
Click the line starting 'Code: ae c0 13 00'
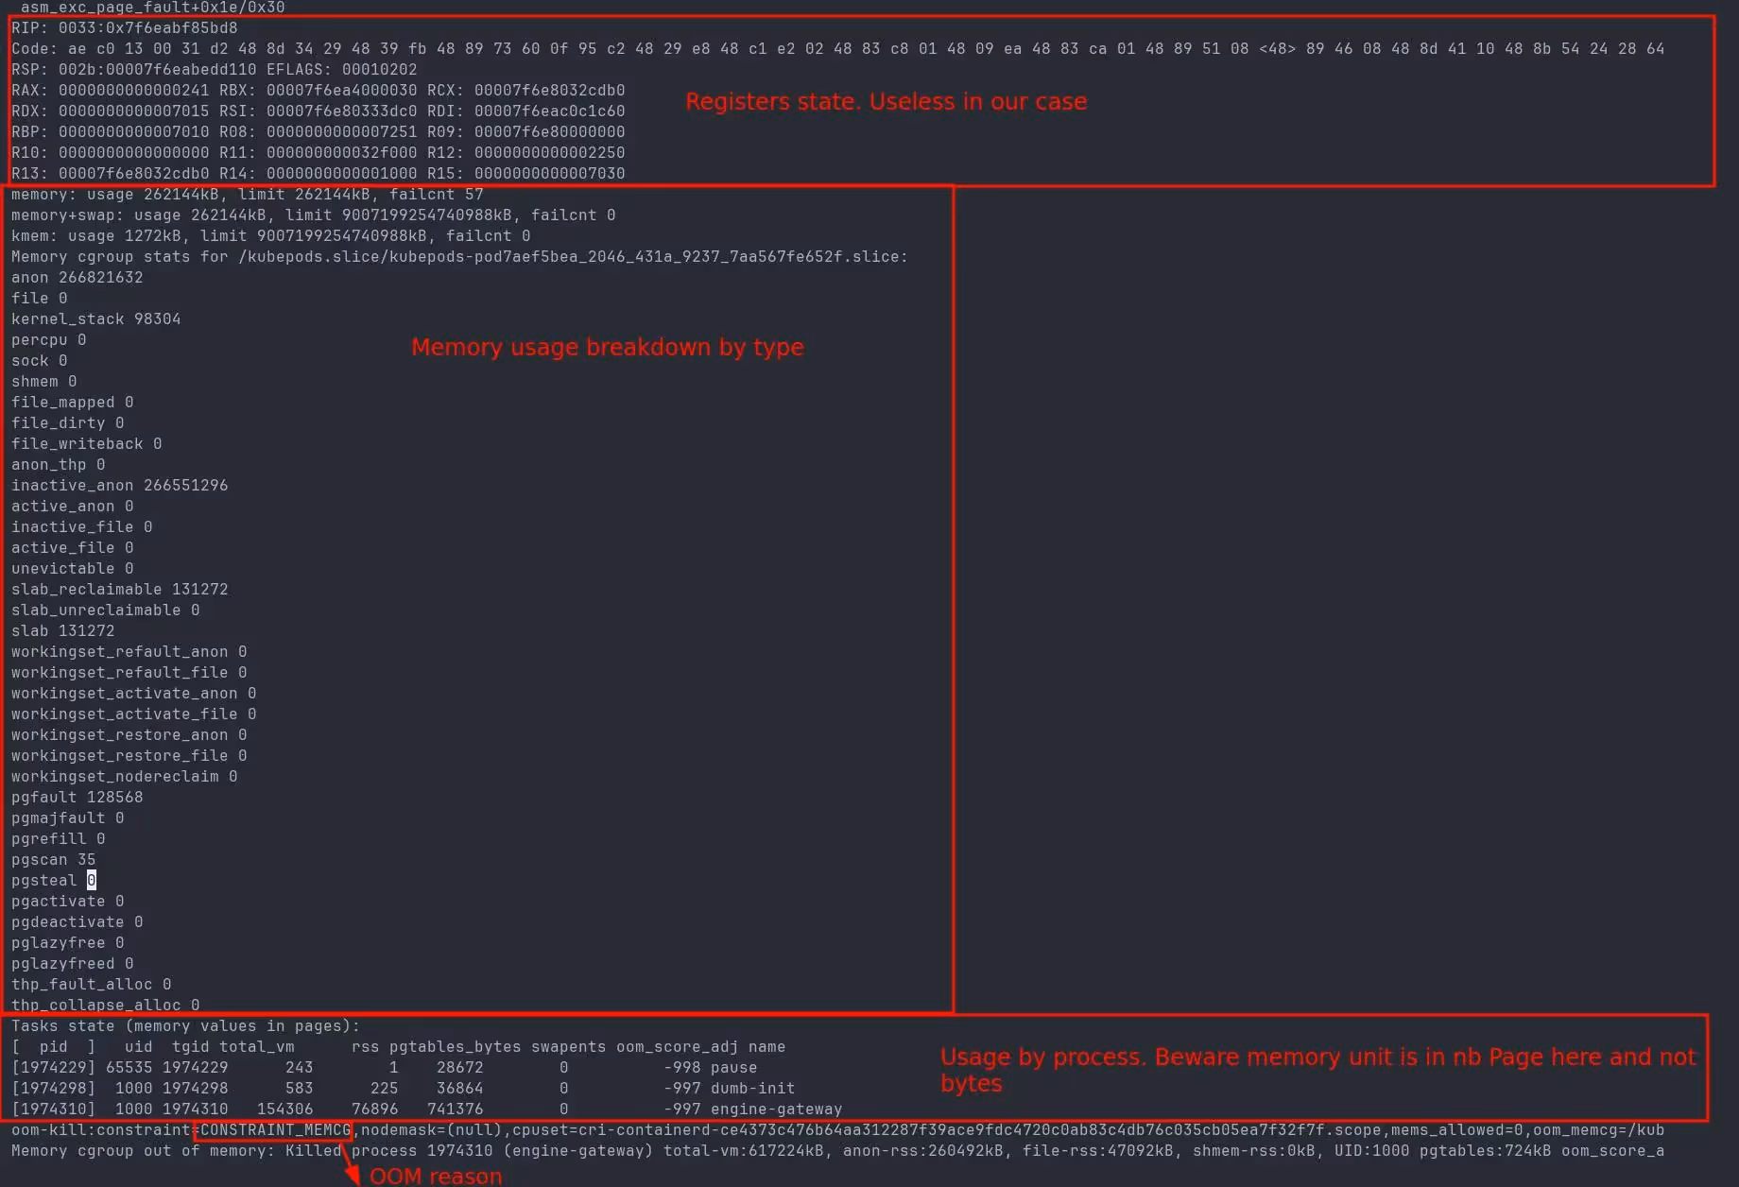pos(837,49)
